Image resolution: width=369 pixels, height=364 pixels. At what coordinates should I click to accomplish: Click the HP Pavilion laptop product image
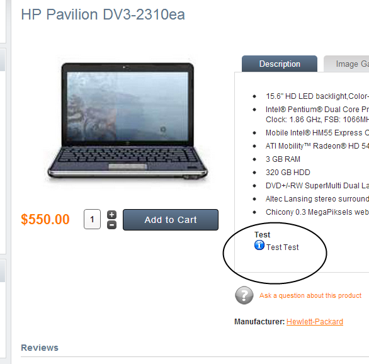[127, 122]
